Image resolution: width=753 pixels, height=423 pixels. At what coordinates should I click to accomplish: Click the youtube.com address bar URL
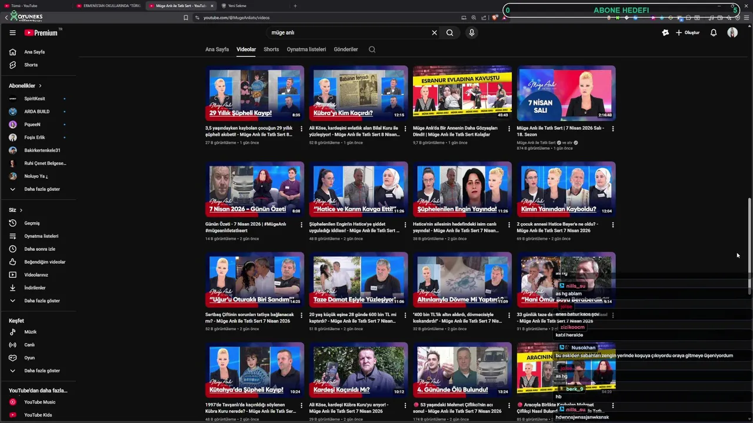tap(236, 18)
